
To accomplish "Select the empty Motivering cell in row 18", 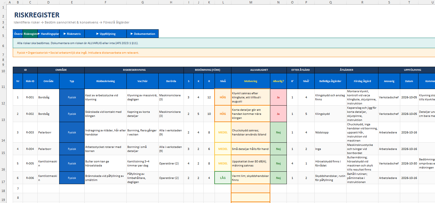I will (x=251, y=188).
